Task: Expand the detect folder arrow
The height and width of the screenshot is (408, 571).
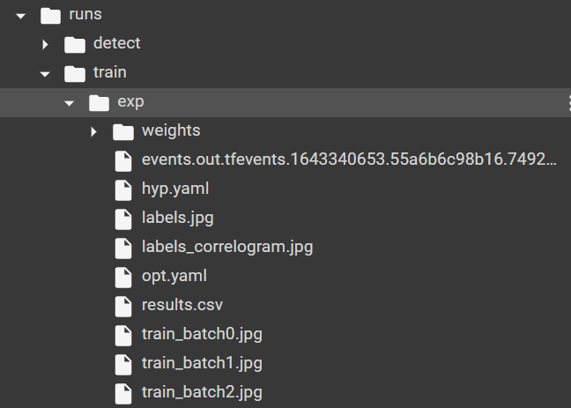Action: pyautogui.click(x=45, y=44)
